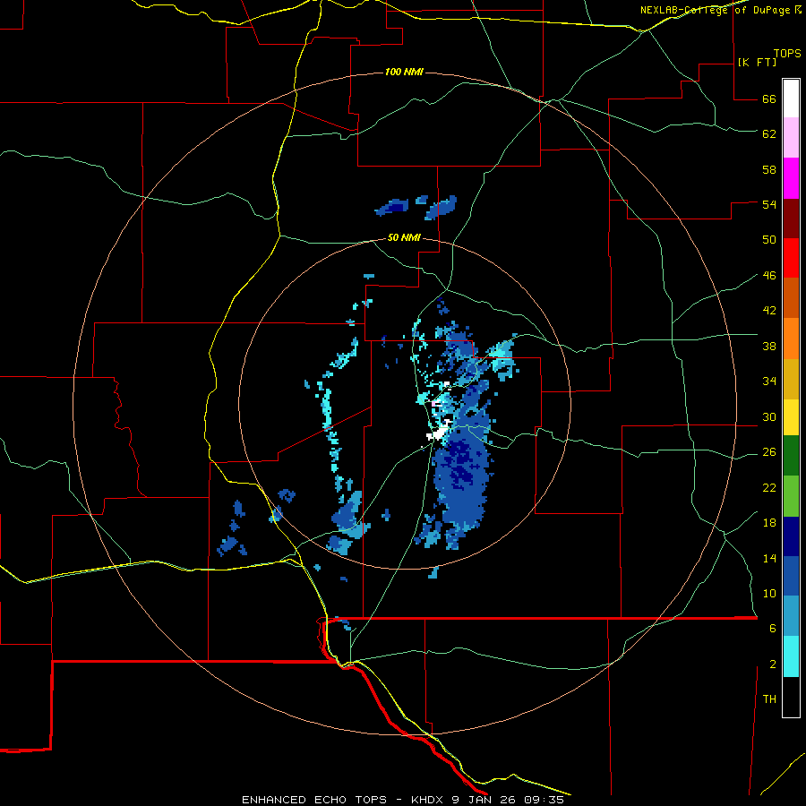The height and width of the screenshot is (806, 806).
Task: Click the legend value "10"
Action: coord(769,593)
